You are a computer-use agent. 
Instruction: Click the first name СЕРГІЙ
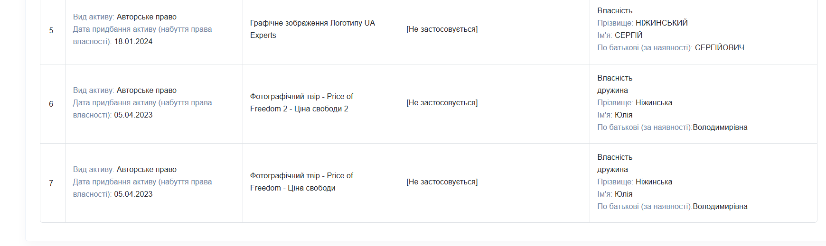(629, 36)
